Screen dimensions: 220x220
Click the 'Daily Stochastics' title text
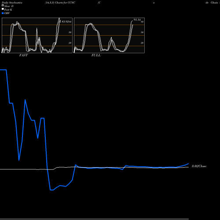[x=12, y=3]
